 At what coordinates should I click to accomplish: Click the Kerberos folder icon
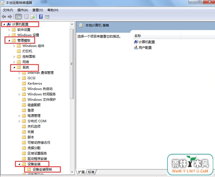[24, 84]
